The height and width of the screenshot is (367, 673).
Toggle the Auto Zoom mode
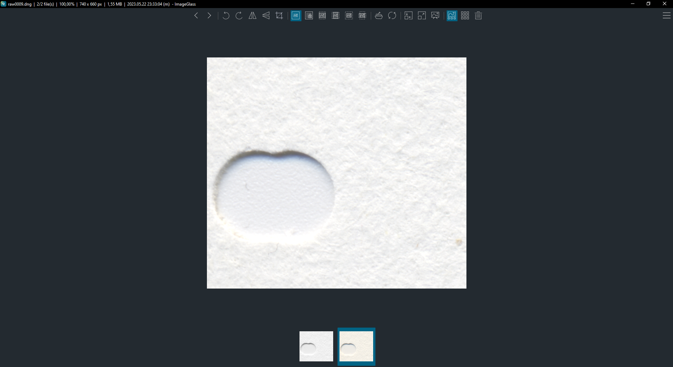[296, 16]
